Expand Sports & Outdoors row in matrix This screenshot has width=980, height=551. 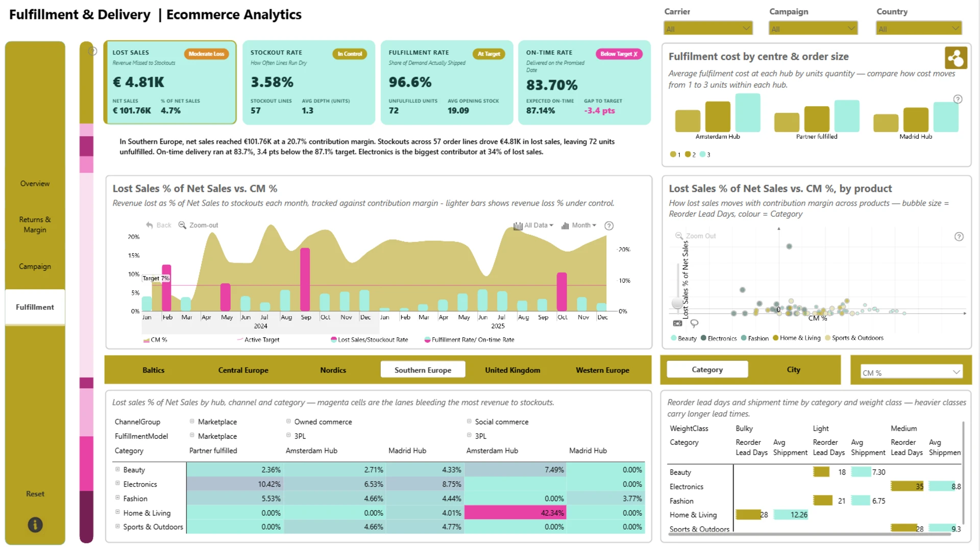117,526
